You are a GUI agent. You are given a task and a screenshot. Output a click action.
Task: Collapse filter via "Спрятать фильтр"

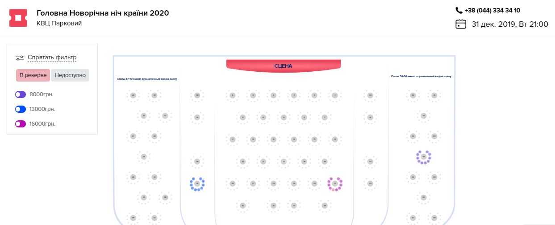pos(52,57)
